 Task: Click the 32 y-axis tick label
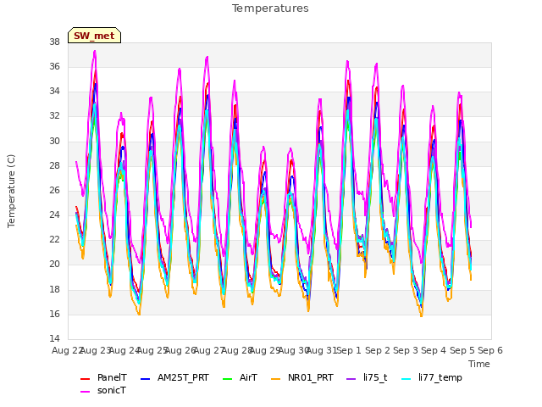(x=54, y=116)
